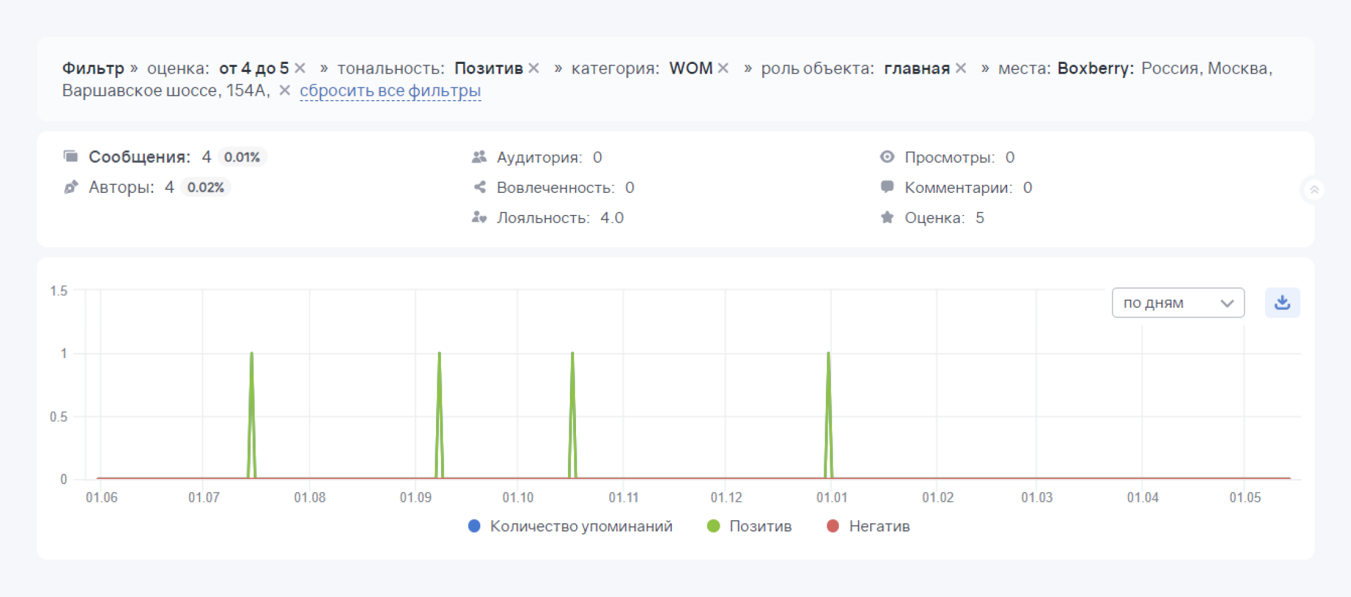
Task: Click the 'Boxberry:' place name
Action: [1096, 68]
